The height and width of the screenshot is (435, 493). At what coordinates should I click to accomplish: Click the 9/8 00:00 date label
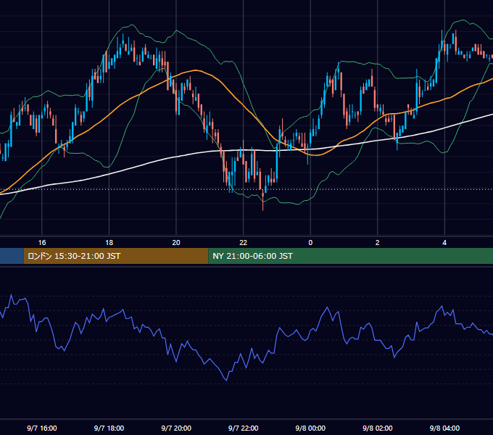coord(310,428)
